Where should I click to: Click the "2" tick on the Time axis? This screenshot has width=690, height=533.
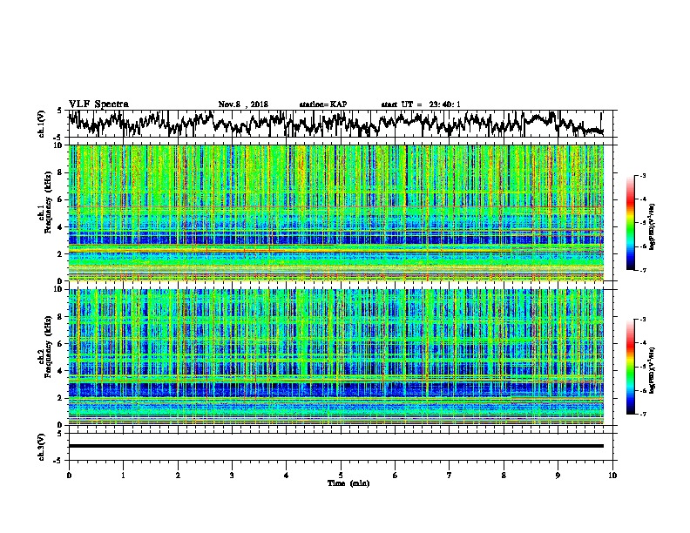pyautogui.click(x=178, y=476)
